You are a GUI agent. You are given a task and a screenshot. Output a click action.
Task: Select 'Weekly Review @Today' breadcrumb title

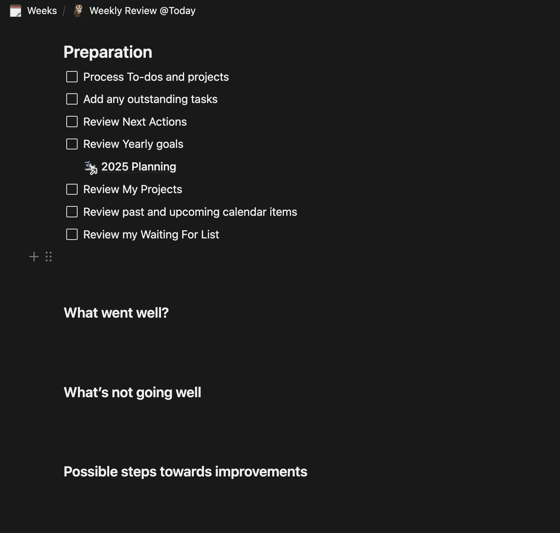pos(142,11)
